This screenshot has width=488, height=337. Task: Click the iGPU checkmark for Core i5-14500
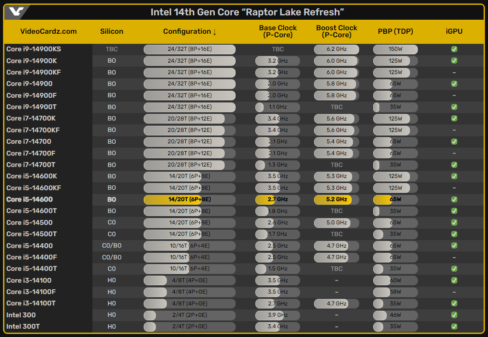(454, 222)
